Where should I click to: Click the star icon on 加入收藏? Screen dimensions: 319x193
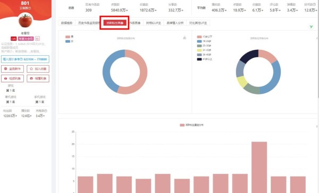31,69
